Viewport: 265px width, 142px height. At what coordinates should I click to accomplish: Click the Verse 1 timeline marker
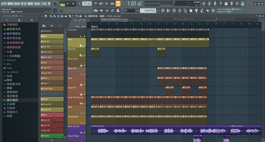pos(94,27)
